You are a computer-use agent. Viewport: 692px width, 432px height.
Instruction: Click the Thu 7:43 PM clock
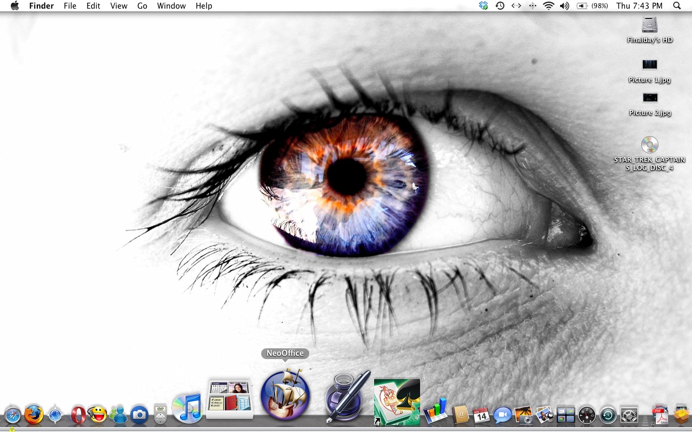click(x=639, y=6)
